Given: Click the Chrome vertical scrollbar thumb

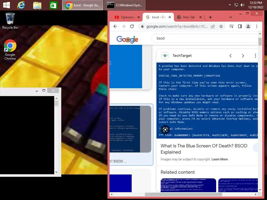Looking at the screenshot, I should point(260,41).
